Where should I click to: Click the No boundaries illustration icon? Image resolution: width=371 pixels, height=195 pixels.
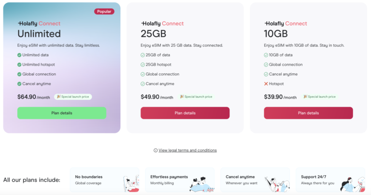coord(129,183)
